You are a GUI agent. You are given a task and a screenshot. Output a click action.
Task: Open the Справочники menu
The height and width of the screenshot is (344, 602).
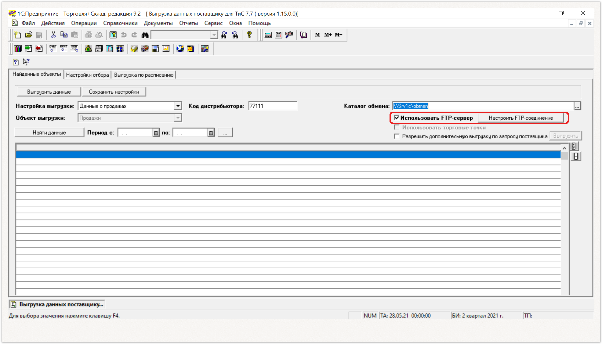(120, 23)
